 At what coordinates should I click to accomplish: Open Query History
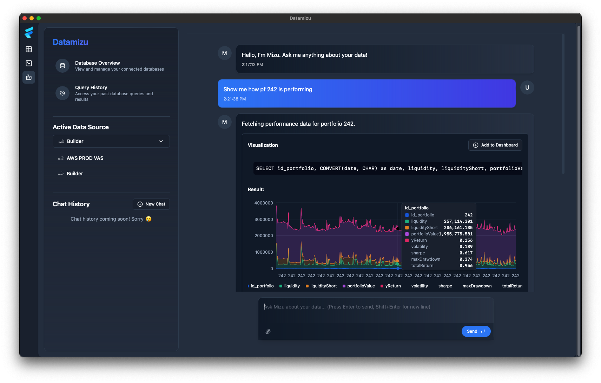pyautogui.click(x=111, y=93)
